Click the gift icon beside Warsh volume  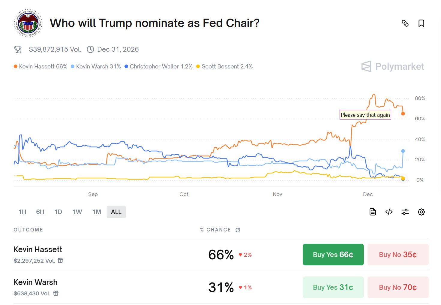click(x=56, y=293)
